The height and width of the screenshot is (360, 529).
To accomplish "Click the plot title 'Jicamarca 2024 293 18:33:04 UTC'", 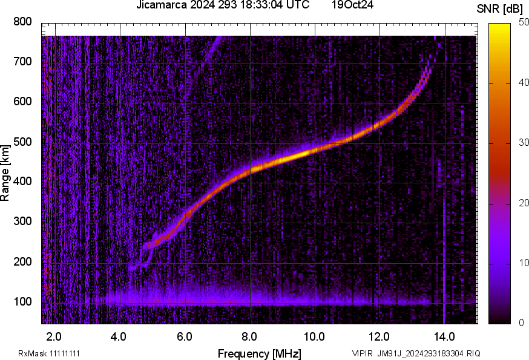I will (x=223, y=5).
